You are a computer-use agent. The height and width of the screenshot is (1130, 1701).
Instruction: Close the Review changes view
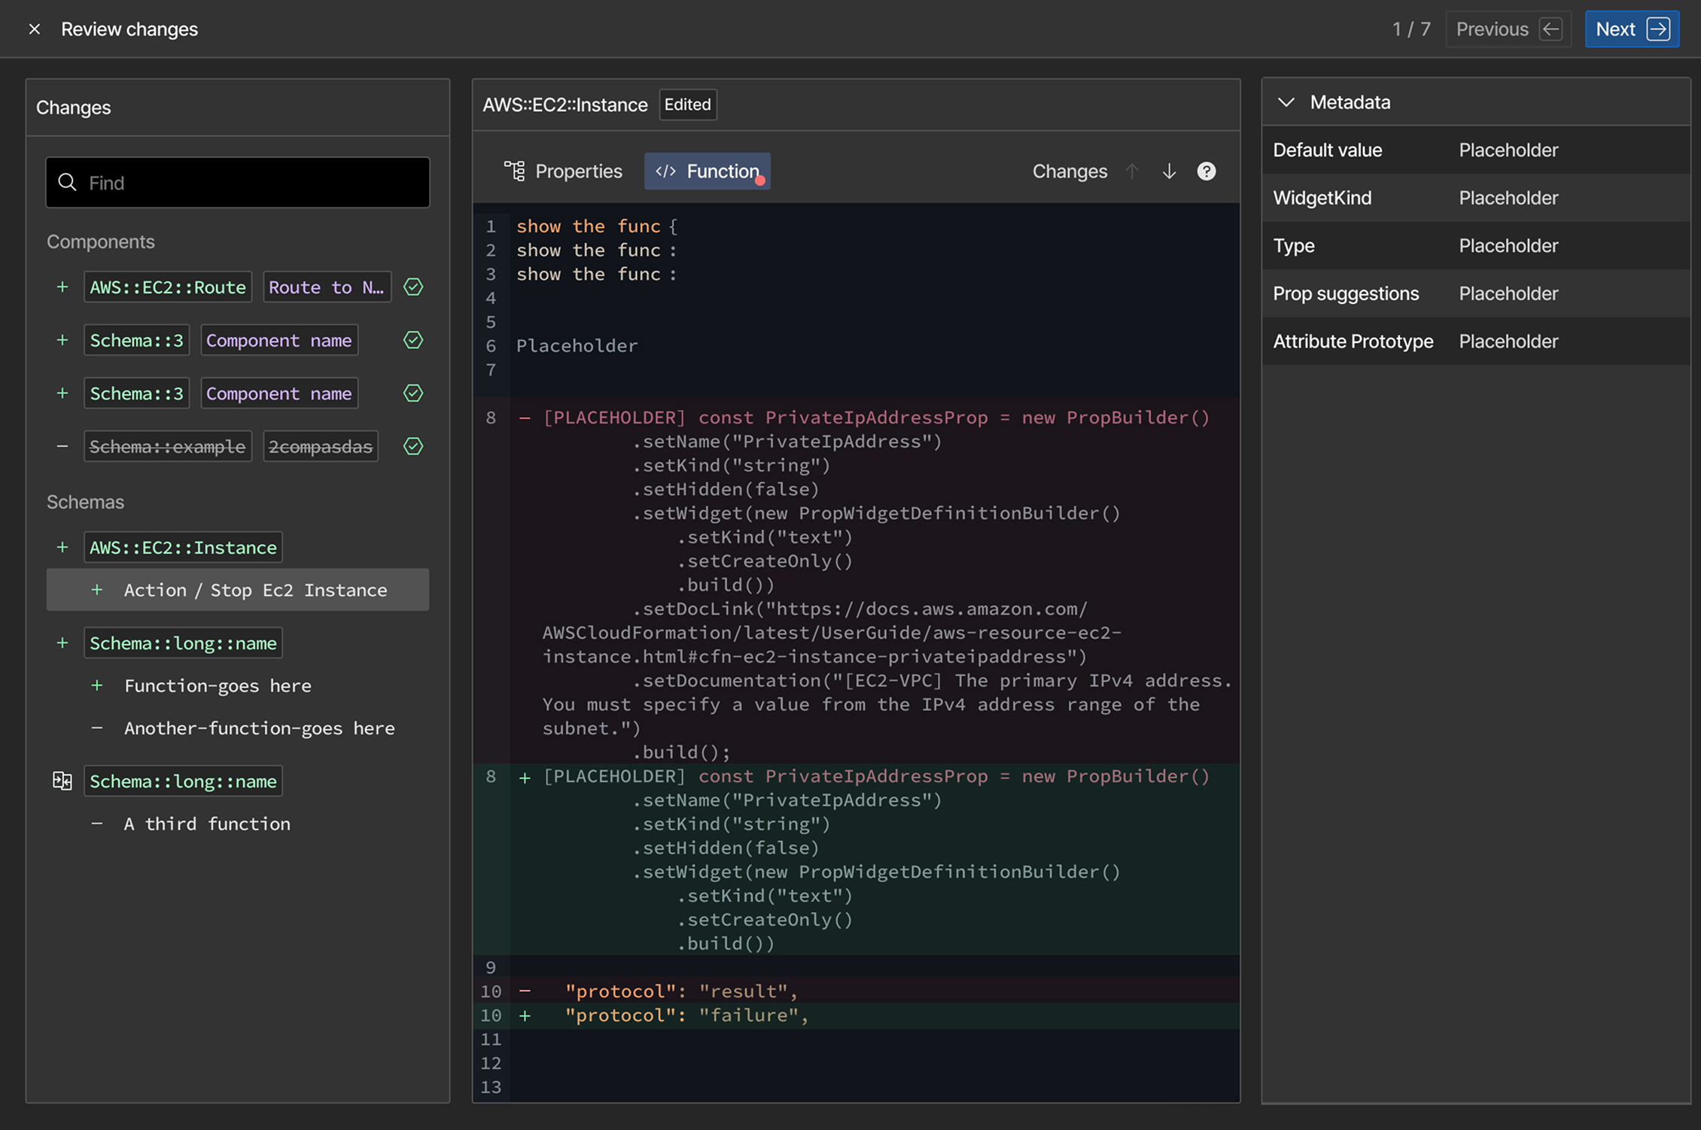[x=34, y=29]
